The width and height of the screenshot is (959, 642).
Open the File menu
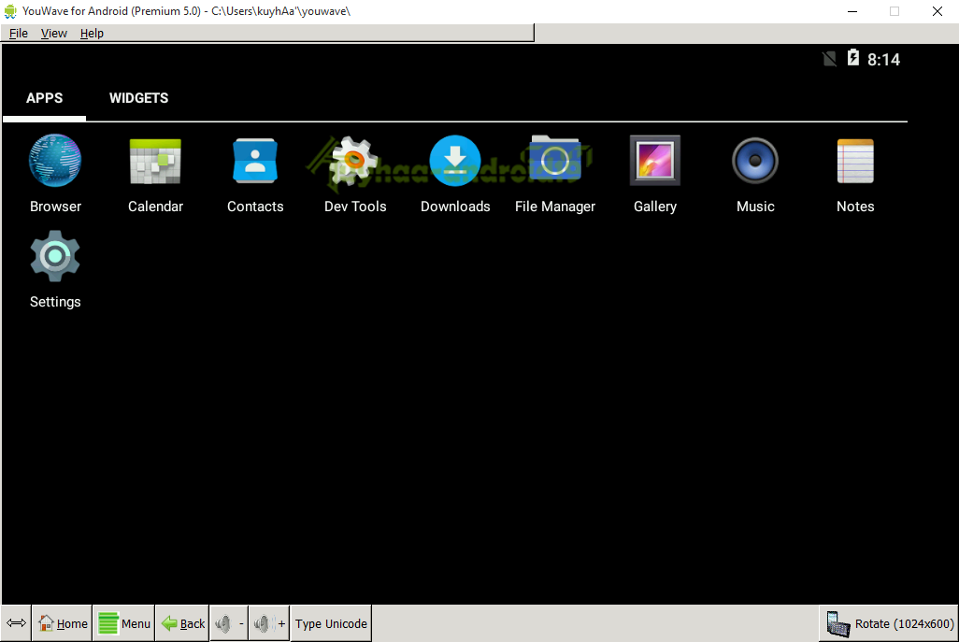click(19, 33)
